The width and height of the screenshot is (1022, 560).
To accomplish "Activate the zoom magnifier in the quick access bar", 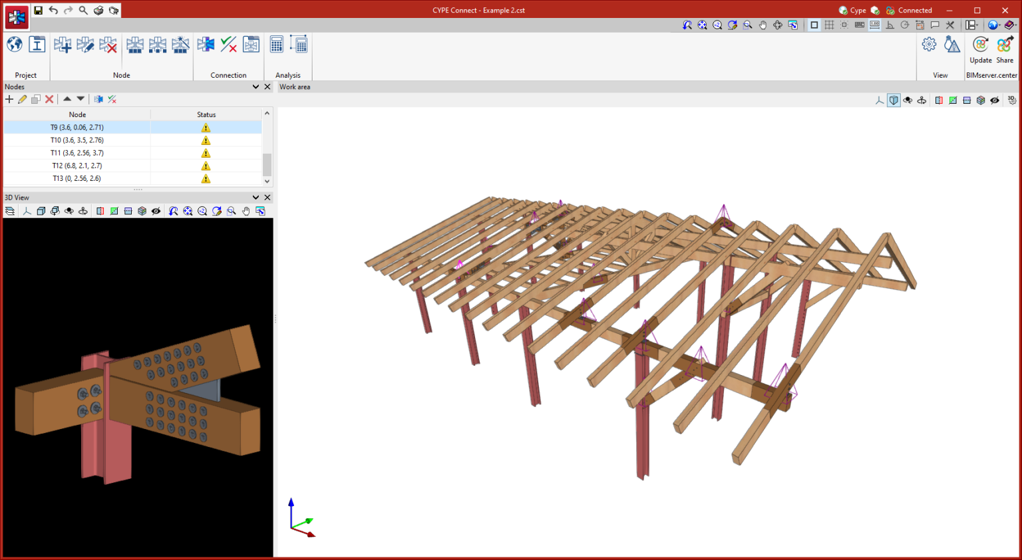I will (83, 10).
